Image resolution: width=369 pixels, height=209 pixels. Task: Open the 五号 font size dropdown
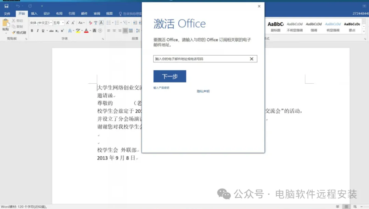click(x=63, y=23)
